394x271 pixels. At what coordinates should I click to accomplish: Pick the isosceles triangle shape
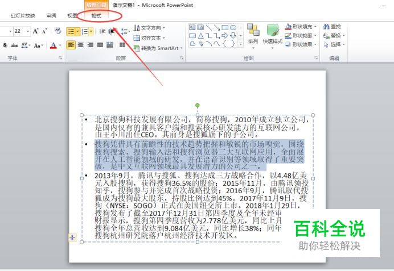(200, 36)
